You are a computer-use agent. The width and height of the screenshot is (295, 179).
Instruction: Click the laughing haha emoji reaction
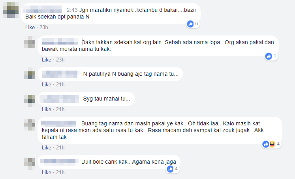272,144
